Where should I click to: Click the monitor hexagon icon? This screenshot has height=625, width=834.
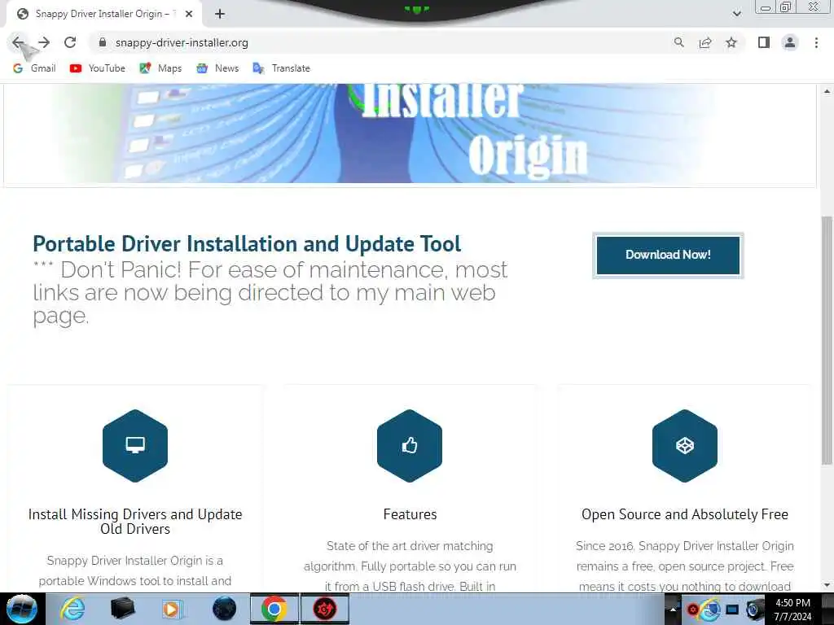(135, 445)
